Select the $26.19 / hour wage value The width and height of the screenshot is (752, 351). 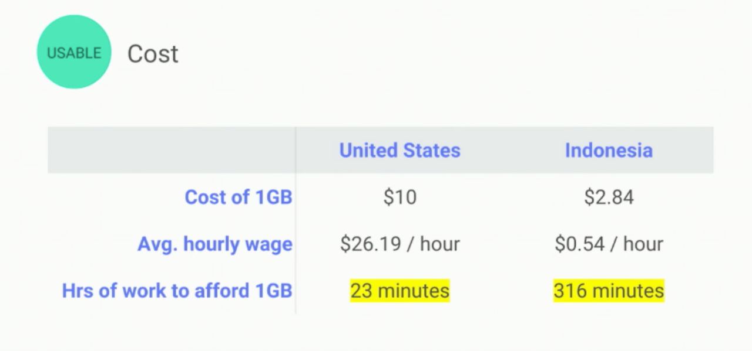[x=399, y=244]
